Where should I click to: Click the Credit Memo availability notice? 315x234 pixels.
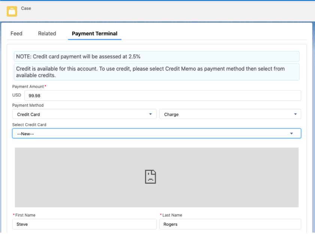(157, 72)
